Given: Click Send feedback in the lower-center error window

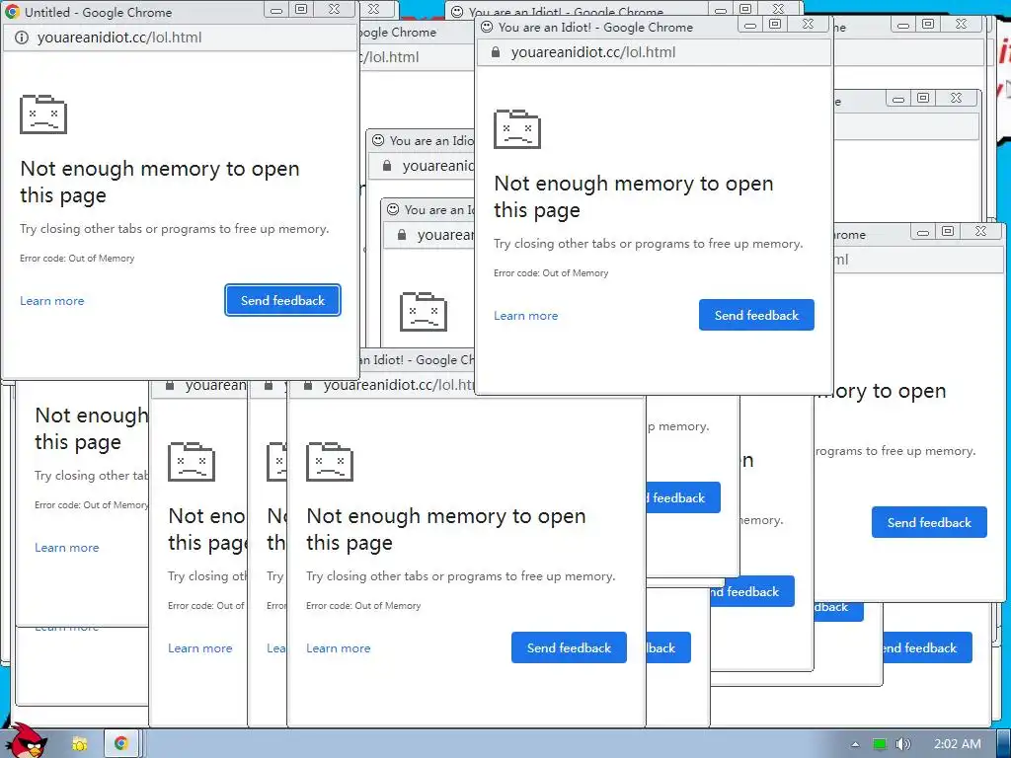Looking at the screenshot, I should click(x=569, y=647).
